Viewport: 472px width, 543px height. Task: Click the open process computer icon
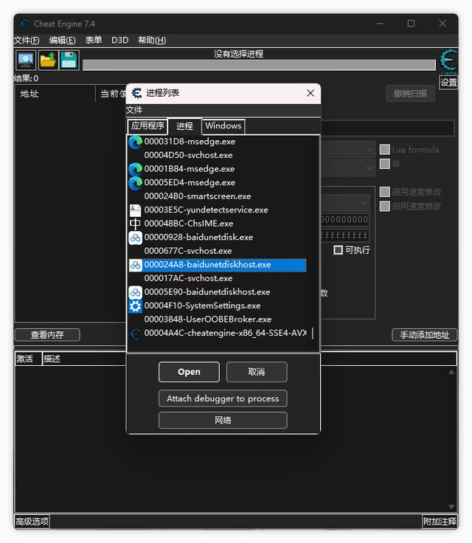(26, 60)
